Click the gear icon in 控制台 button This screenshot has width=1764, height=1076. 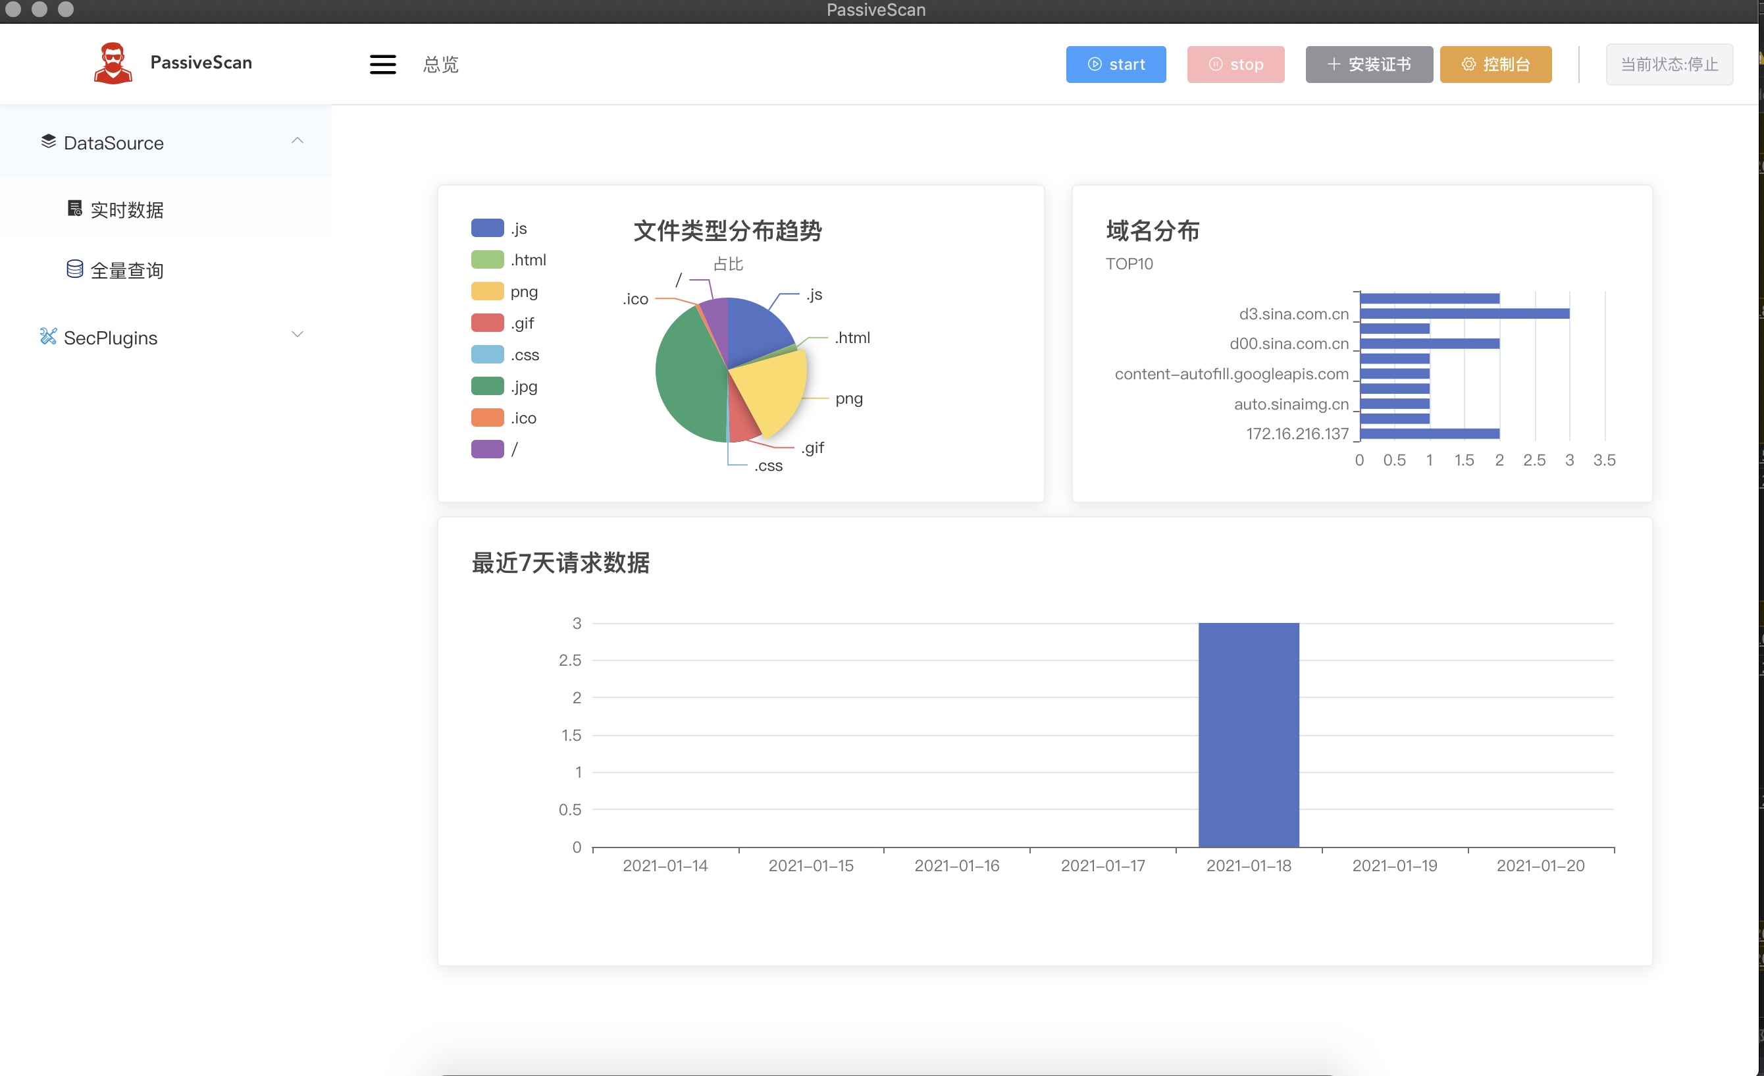1468,65
